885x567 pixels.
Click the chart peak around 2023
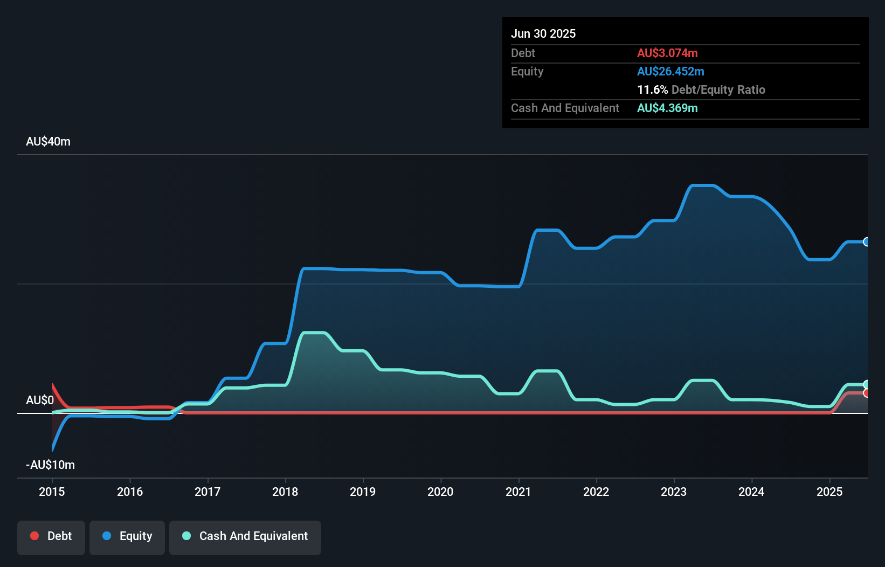[703, 185]
